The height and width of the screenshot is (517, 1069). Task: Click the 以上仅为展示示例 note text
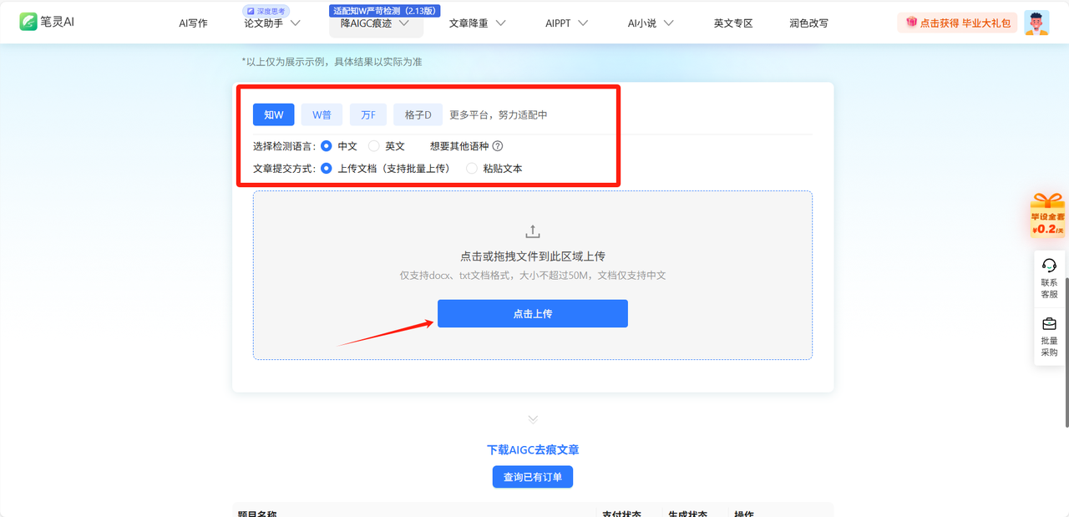tap(332, 61)
